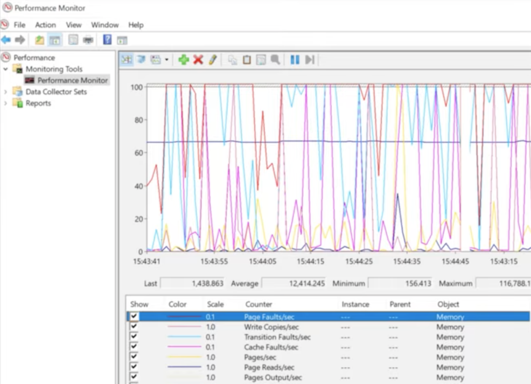Click Copy Properties icon

232,60
